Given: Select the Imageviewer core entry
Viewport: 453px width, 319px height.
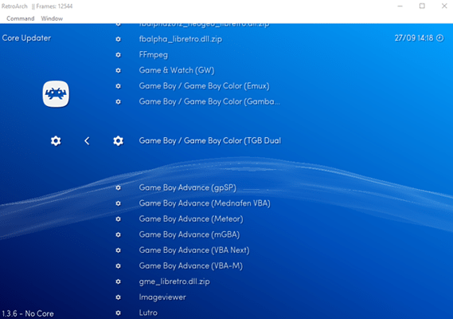Looking at the screenshot, I should (x=162, y=297).
